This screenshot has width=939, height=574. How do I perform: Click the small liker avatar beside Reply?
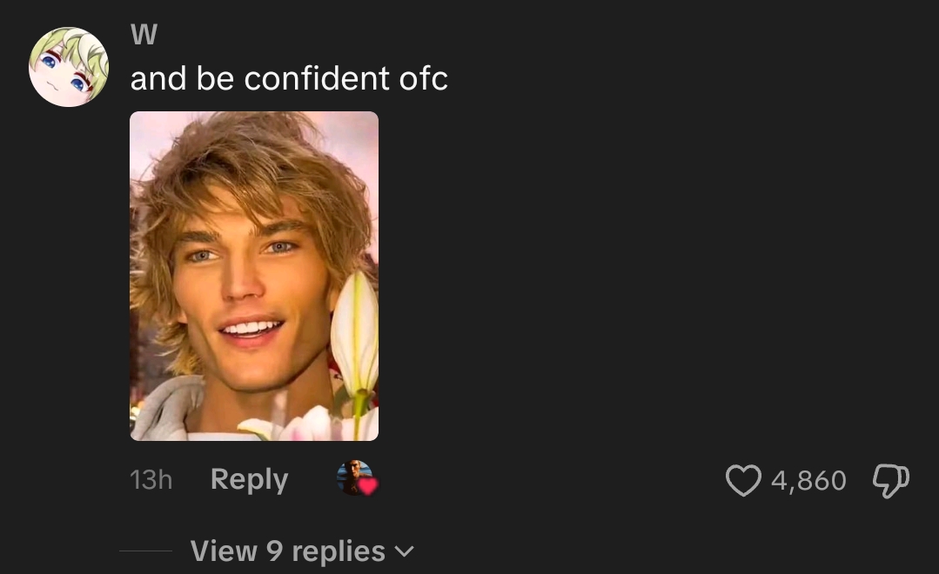pyautogui.click(x=355, y=477)
